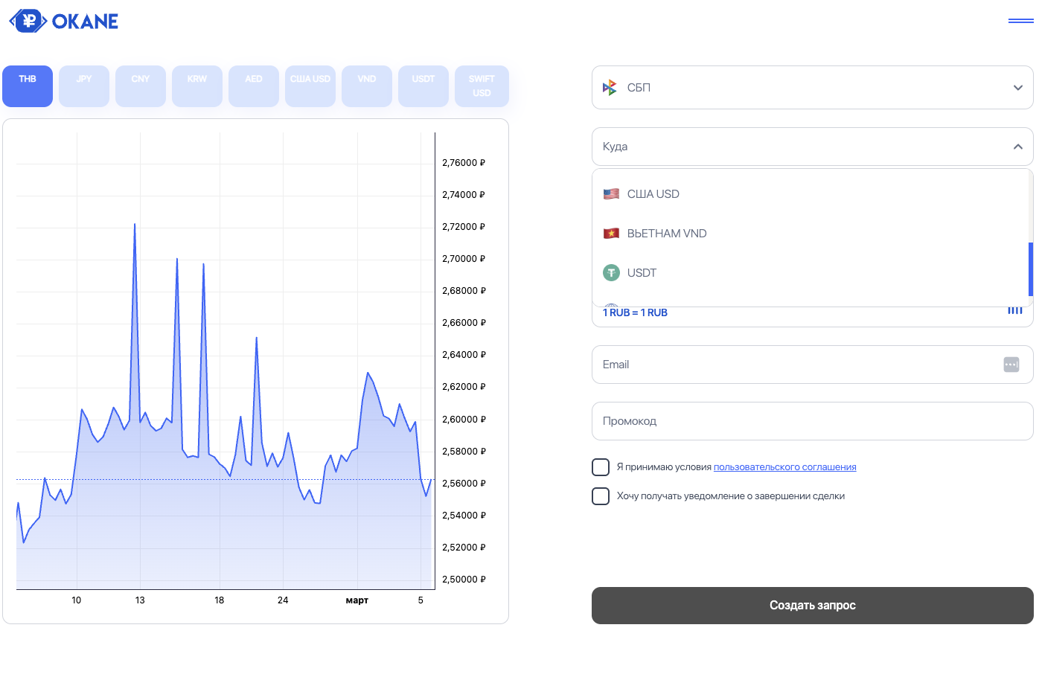Click the СБП payment system icon

610,88
